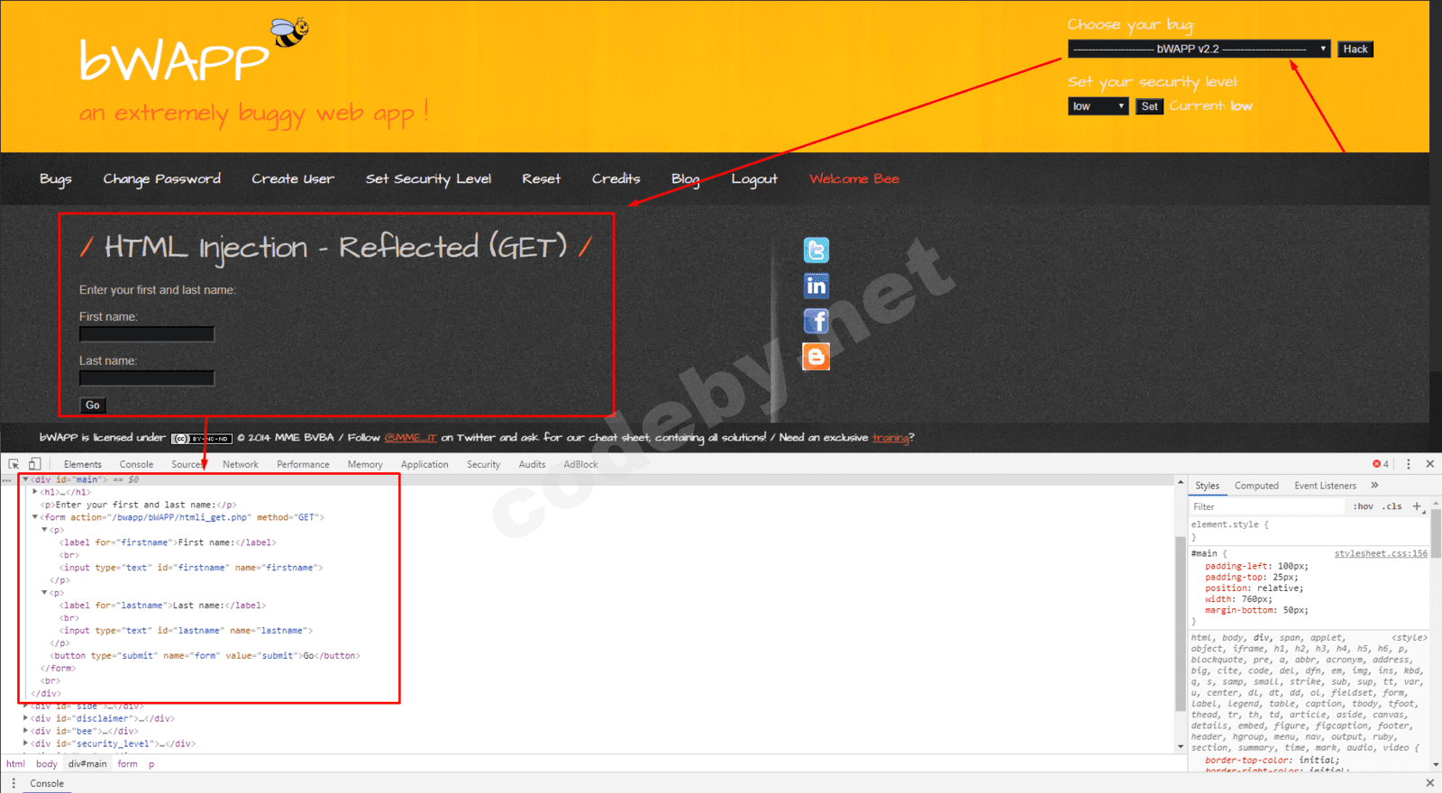Collapse the paragraph containing the lastname label
The image size is (1442, 793).
44,593
